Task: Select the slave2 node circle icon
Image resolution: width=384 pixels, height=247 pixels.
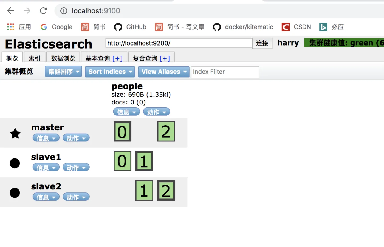Action: [x=15, y=193]
